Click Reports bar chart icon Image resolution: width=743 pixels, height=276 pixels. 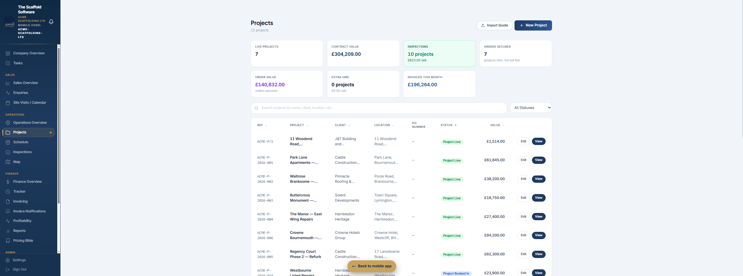point(8,231)
